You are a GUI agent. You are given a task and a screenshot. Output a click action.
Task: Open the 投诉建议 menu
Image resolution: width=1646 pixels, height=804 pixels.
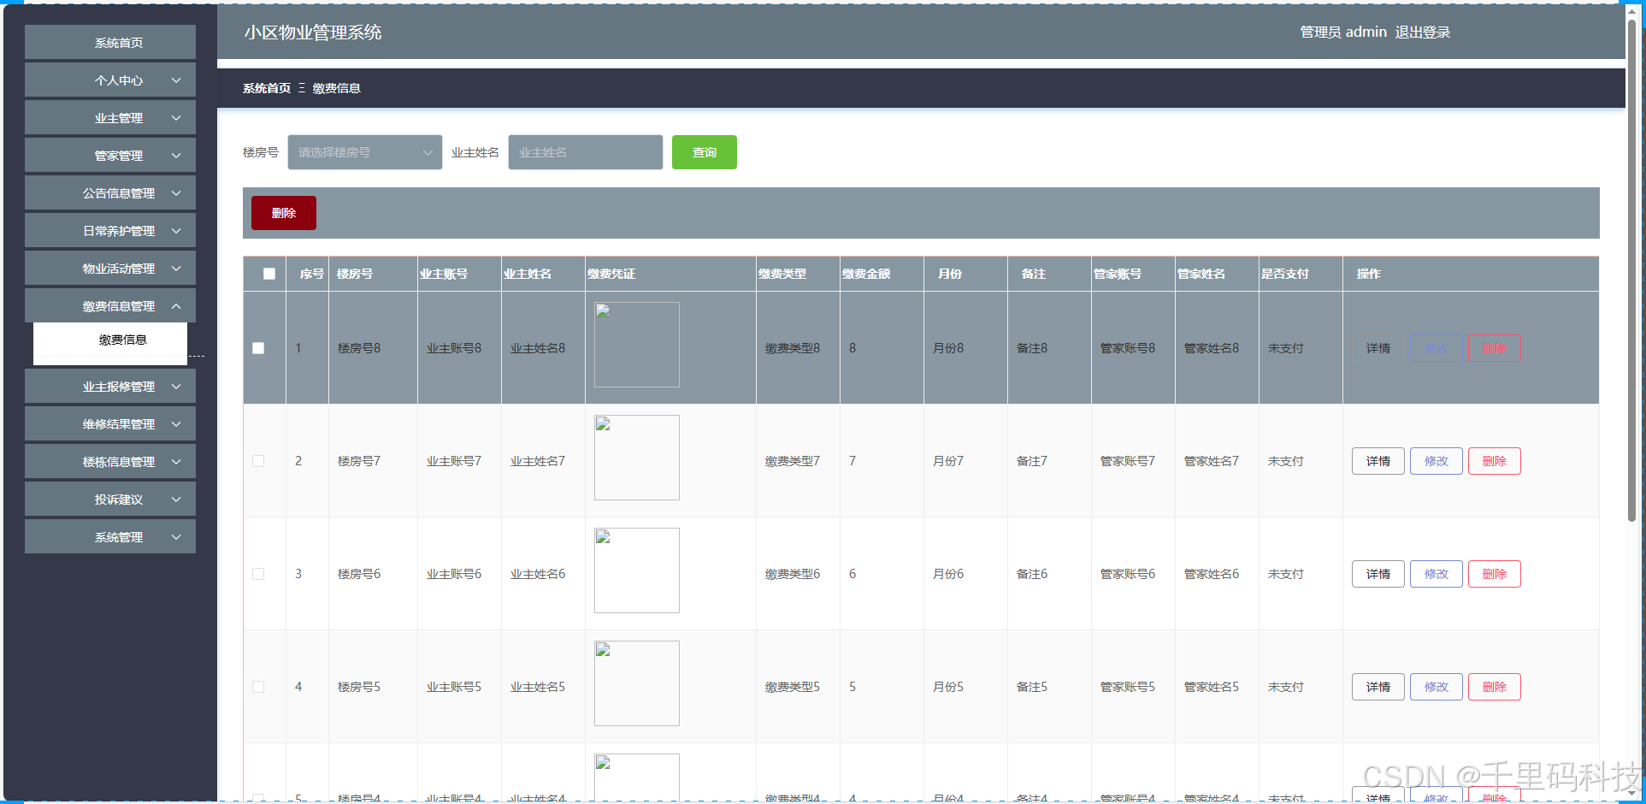[x=110, y=500]
